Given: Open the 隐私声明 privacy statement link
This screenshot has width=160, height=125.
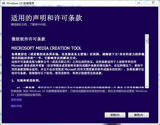Looking at the screenshot, I should pos(16,106).
